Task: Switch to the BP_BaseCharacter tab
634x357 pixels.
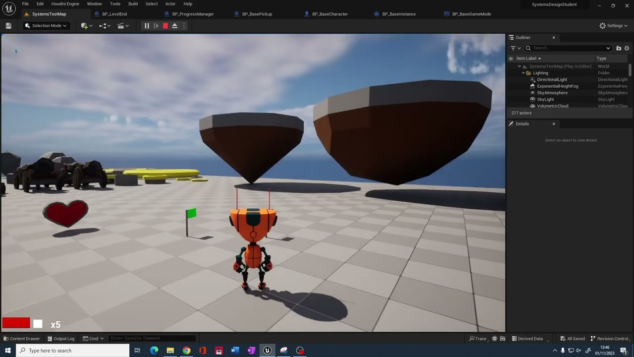Action: tap(330, 14)
